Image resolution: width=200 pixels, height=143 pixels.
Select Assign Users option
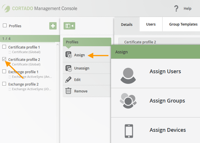click(x=155, y=73)
